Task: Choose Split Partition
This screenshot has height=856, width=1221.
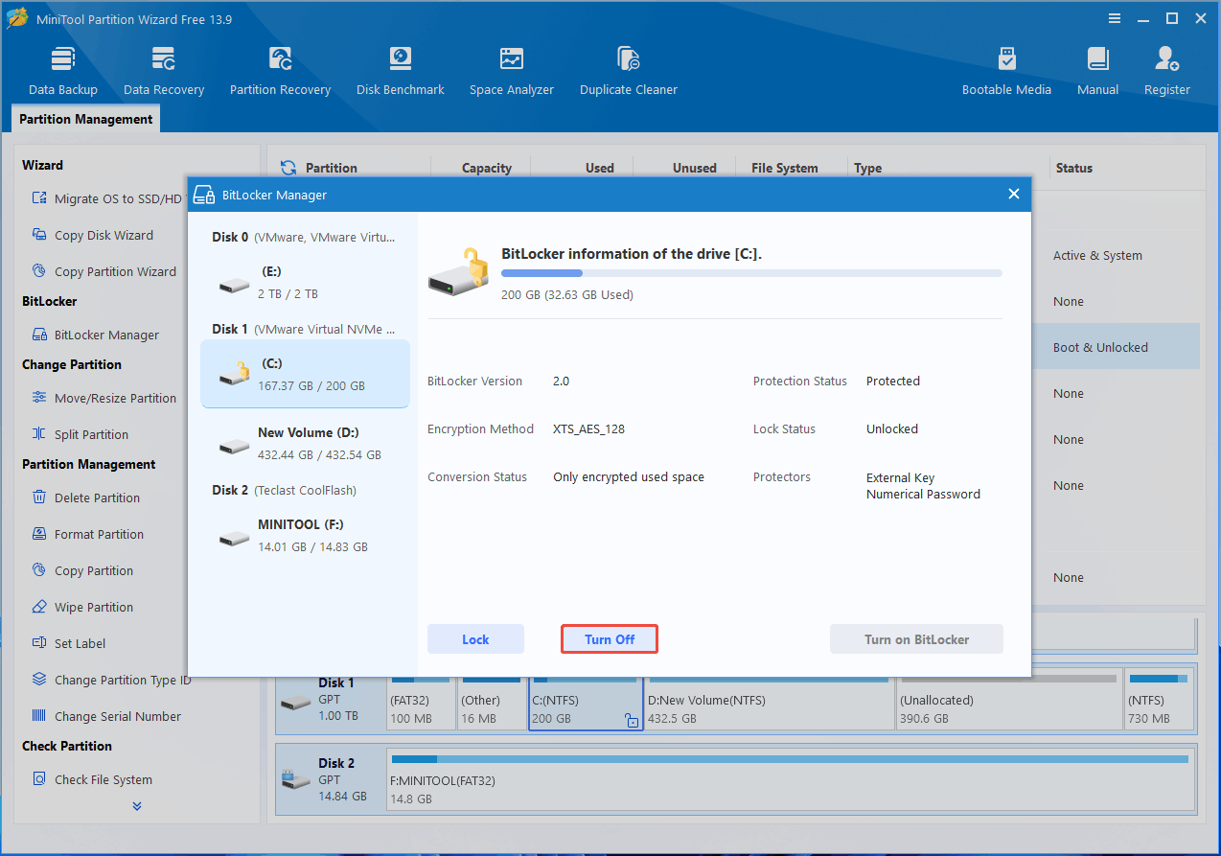Action: 80,434
